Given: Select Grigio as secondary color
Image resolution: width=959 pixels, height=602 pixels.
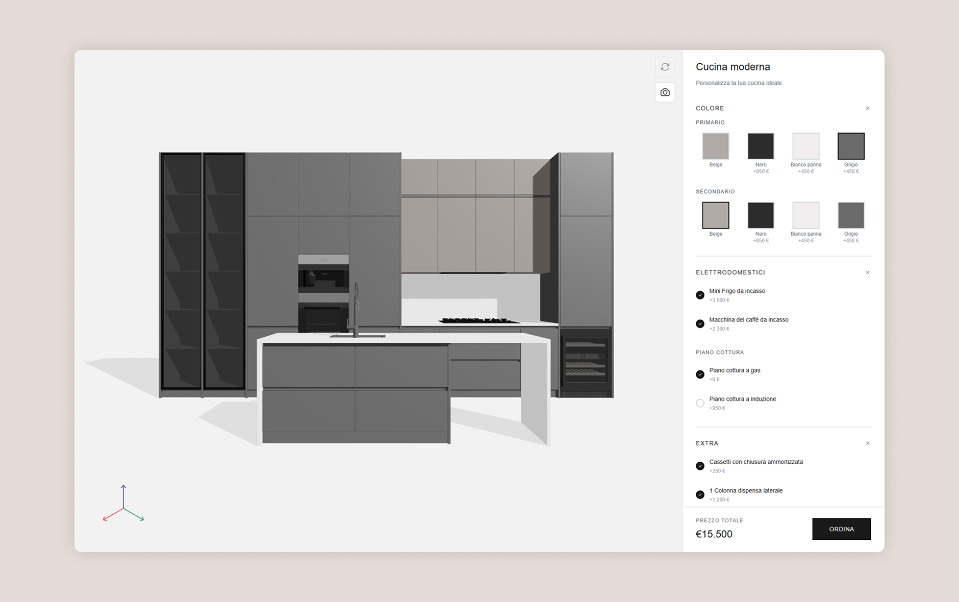Looking at the screenshot, I should point(850,215).
